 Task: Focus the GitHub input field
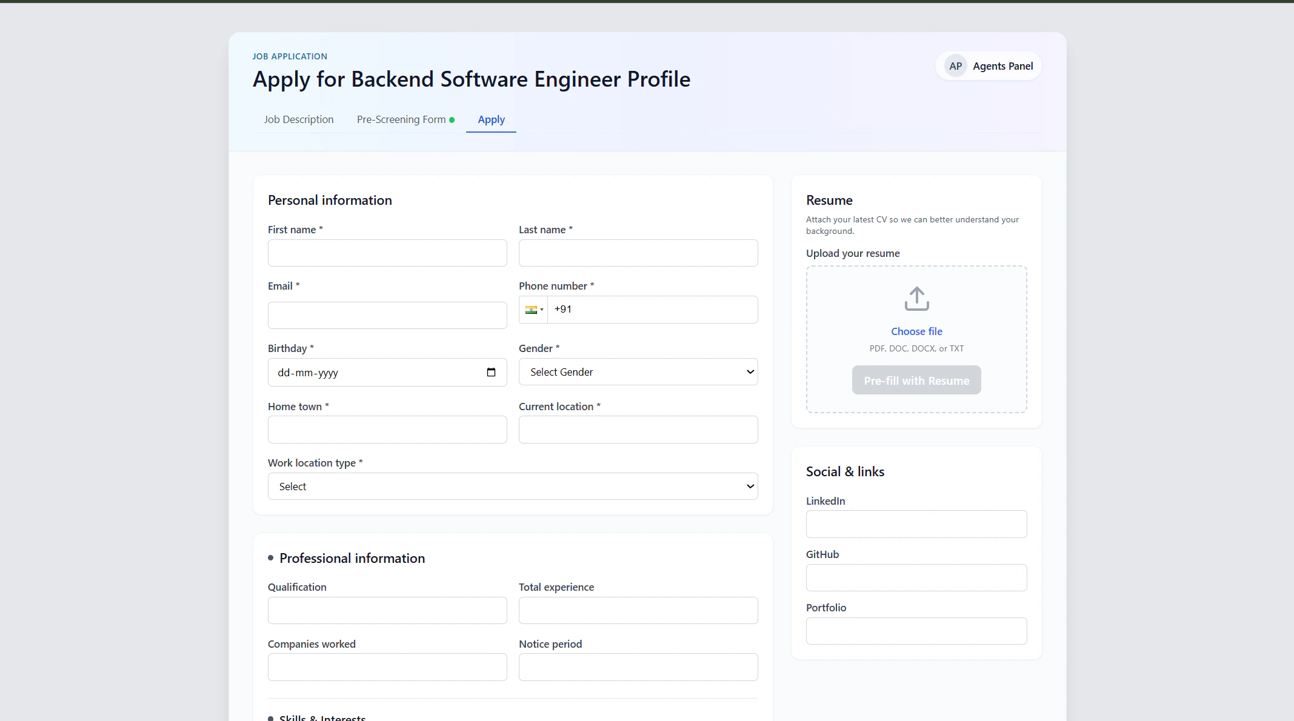916,577
